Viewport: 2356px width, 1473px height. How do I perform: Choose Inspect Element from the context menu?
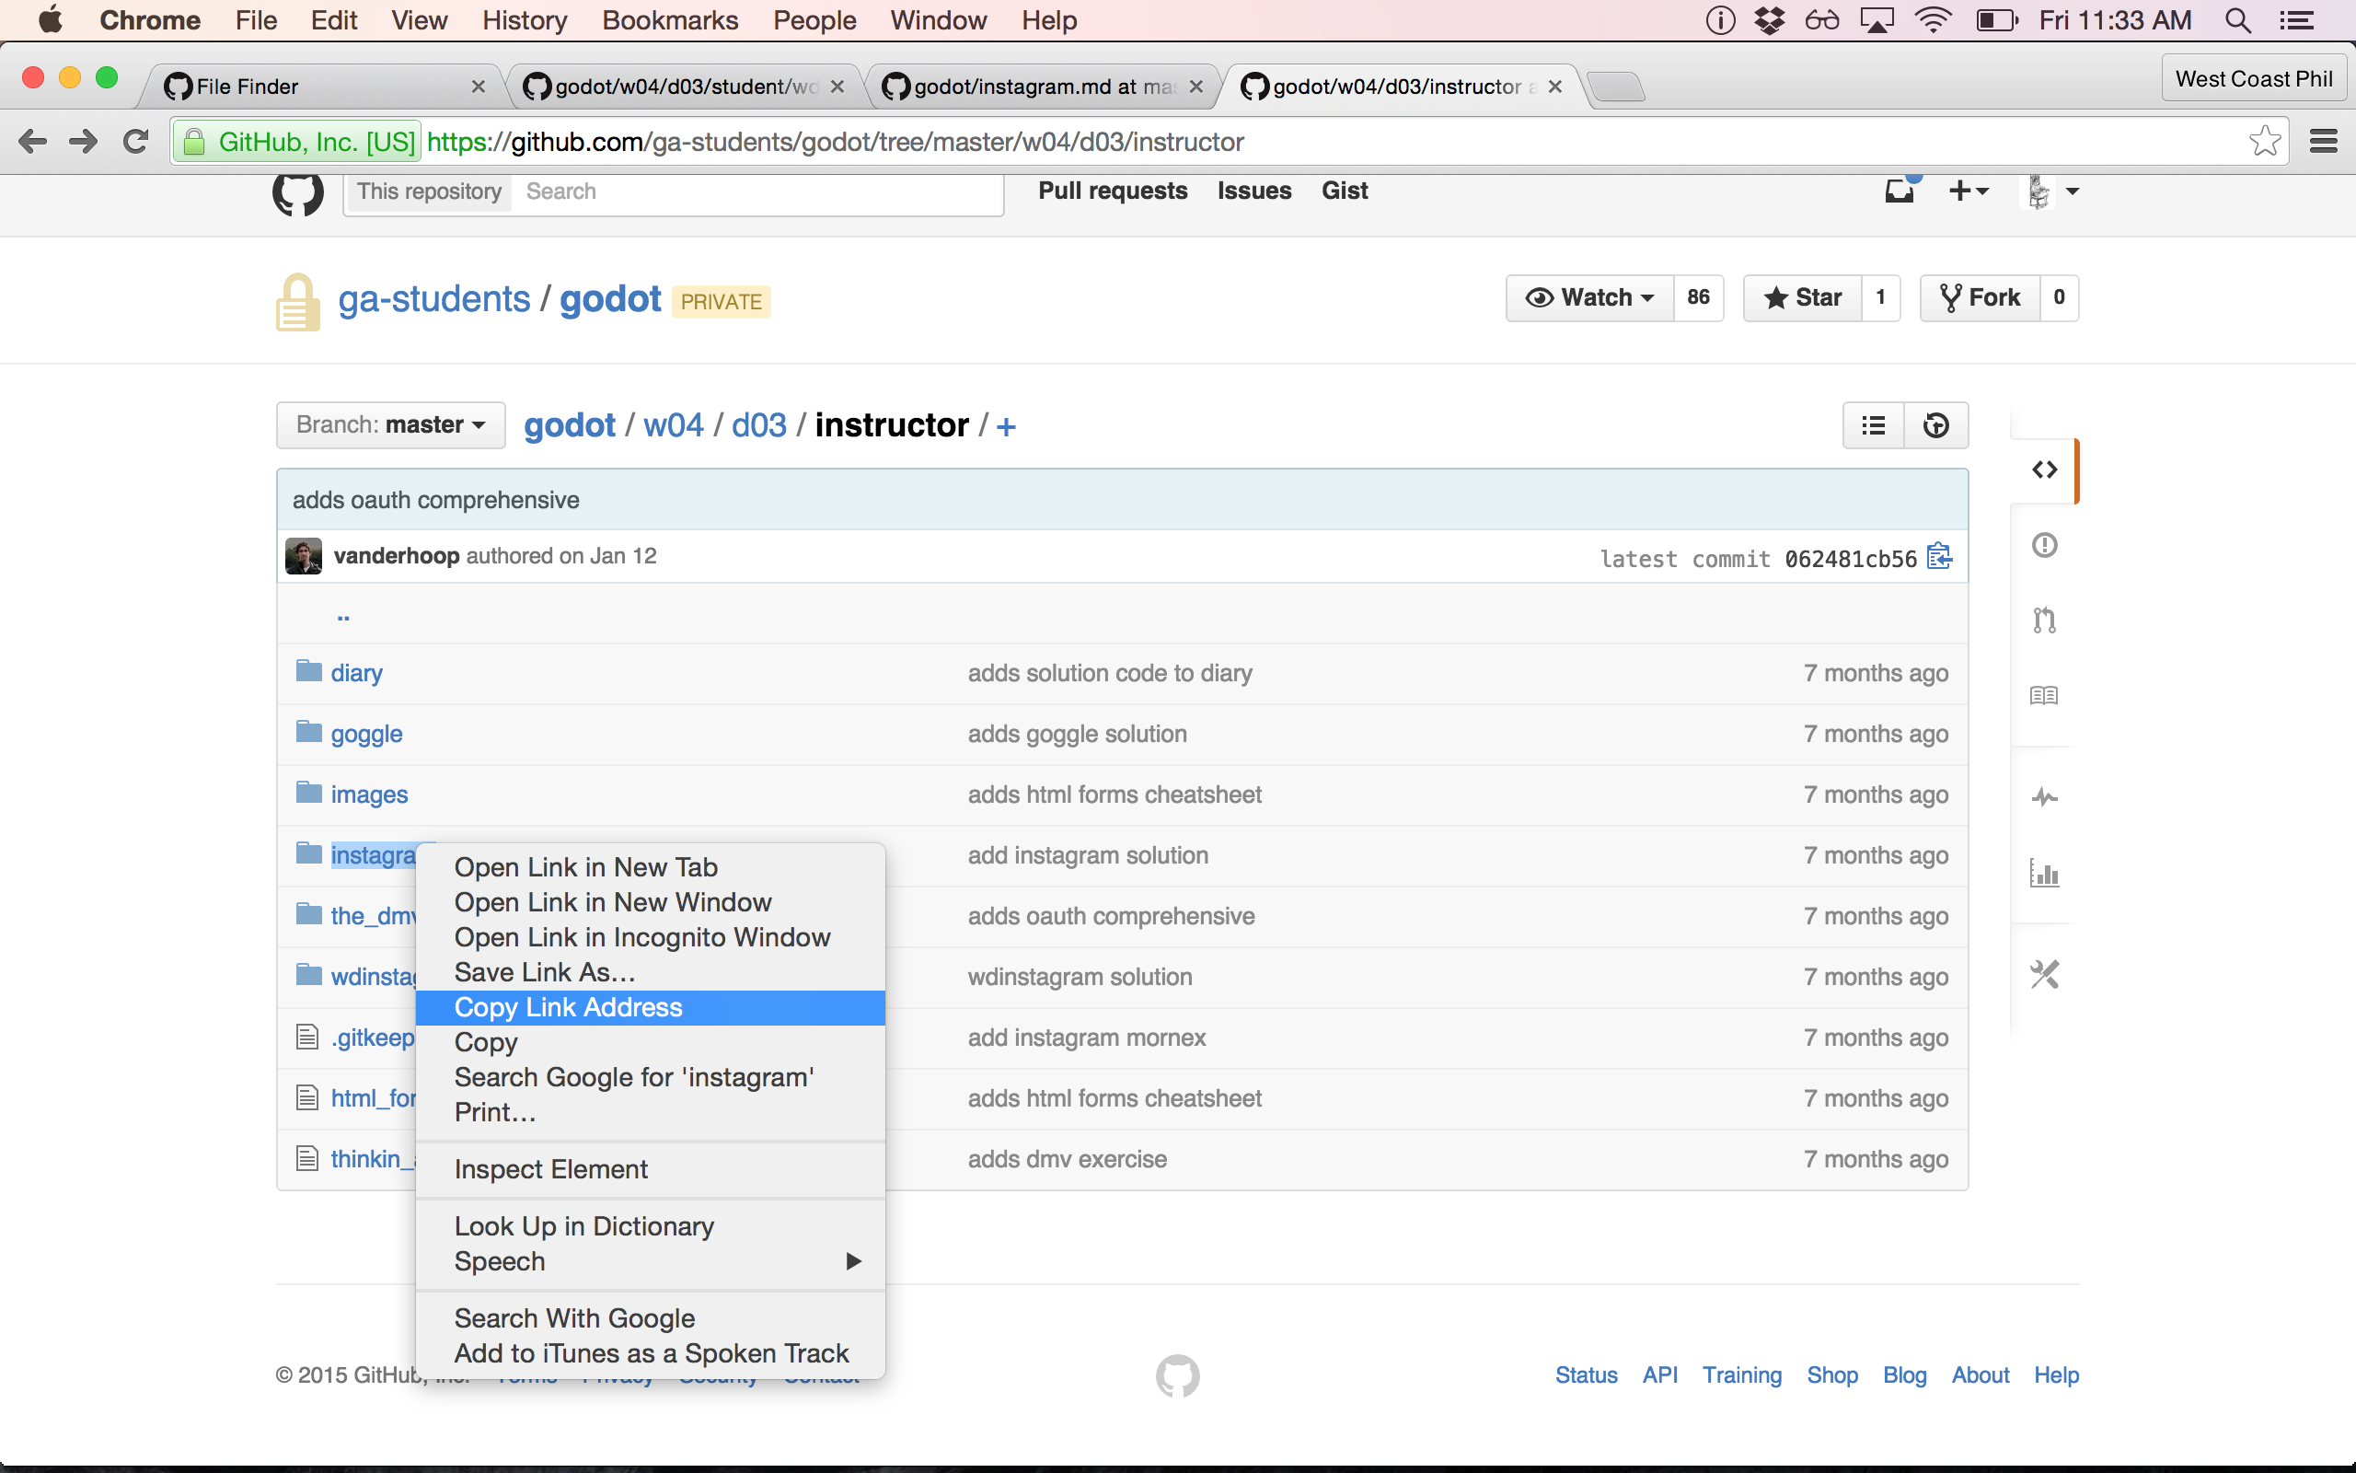(x=551, y=1169)
